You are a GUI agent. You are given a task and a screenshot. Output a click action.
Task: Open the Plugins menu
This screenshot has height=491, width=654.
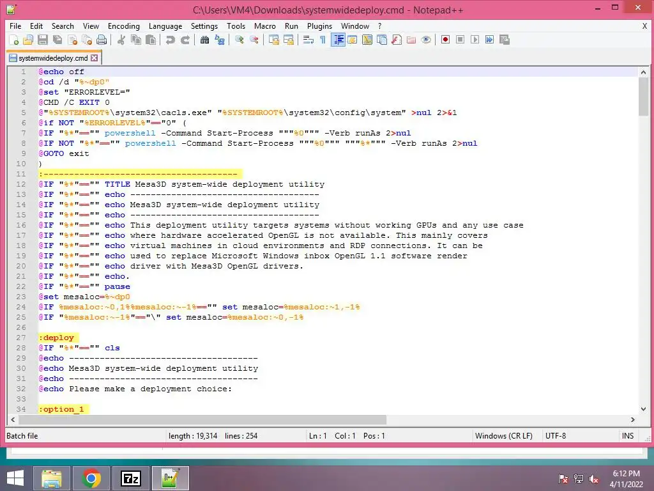coord(319,26)
